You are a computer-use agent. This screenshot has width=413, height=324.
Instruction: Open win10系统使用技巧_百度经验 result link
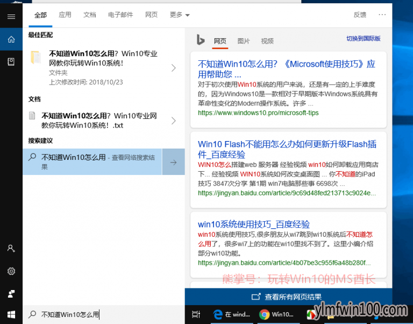coord(254,224)
